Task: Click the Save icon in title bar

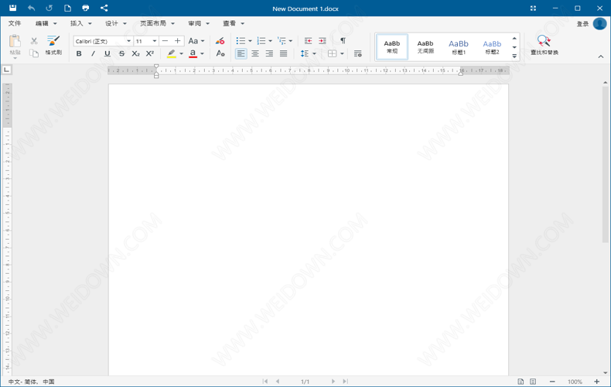Action: pyautogui.click(x=13, y=8)
